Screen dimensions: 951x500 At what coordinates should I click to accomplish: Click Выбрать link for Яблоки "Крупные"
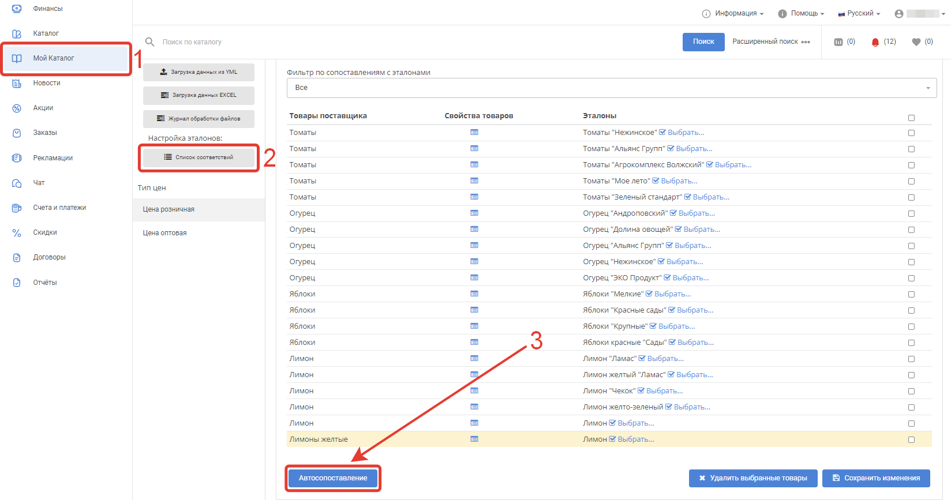[676, 326]
